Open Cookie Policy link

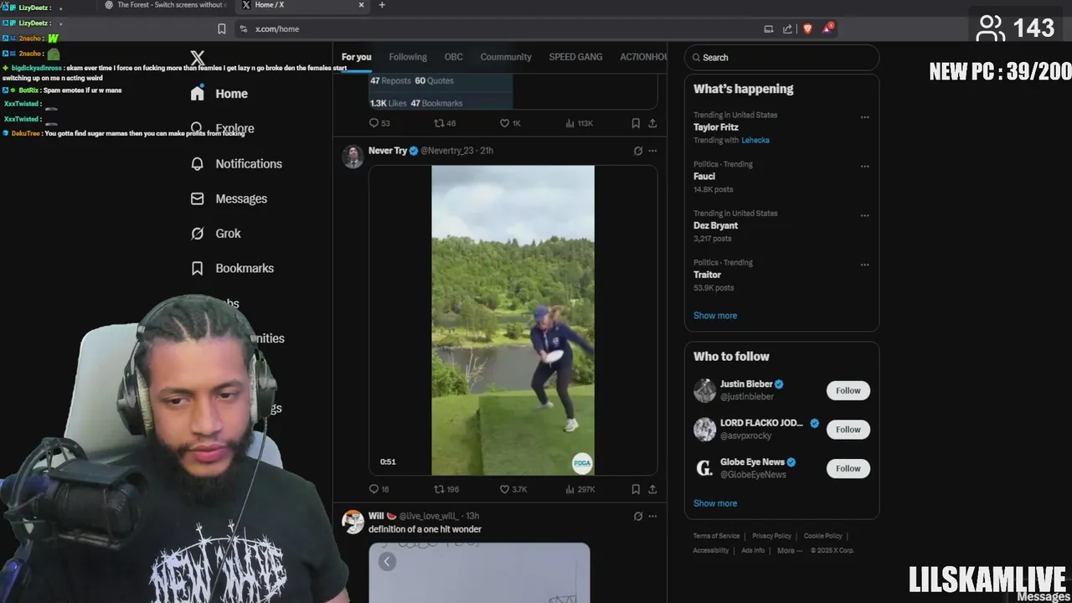tap(822, 536)
